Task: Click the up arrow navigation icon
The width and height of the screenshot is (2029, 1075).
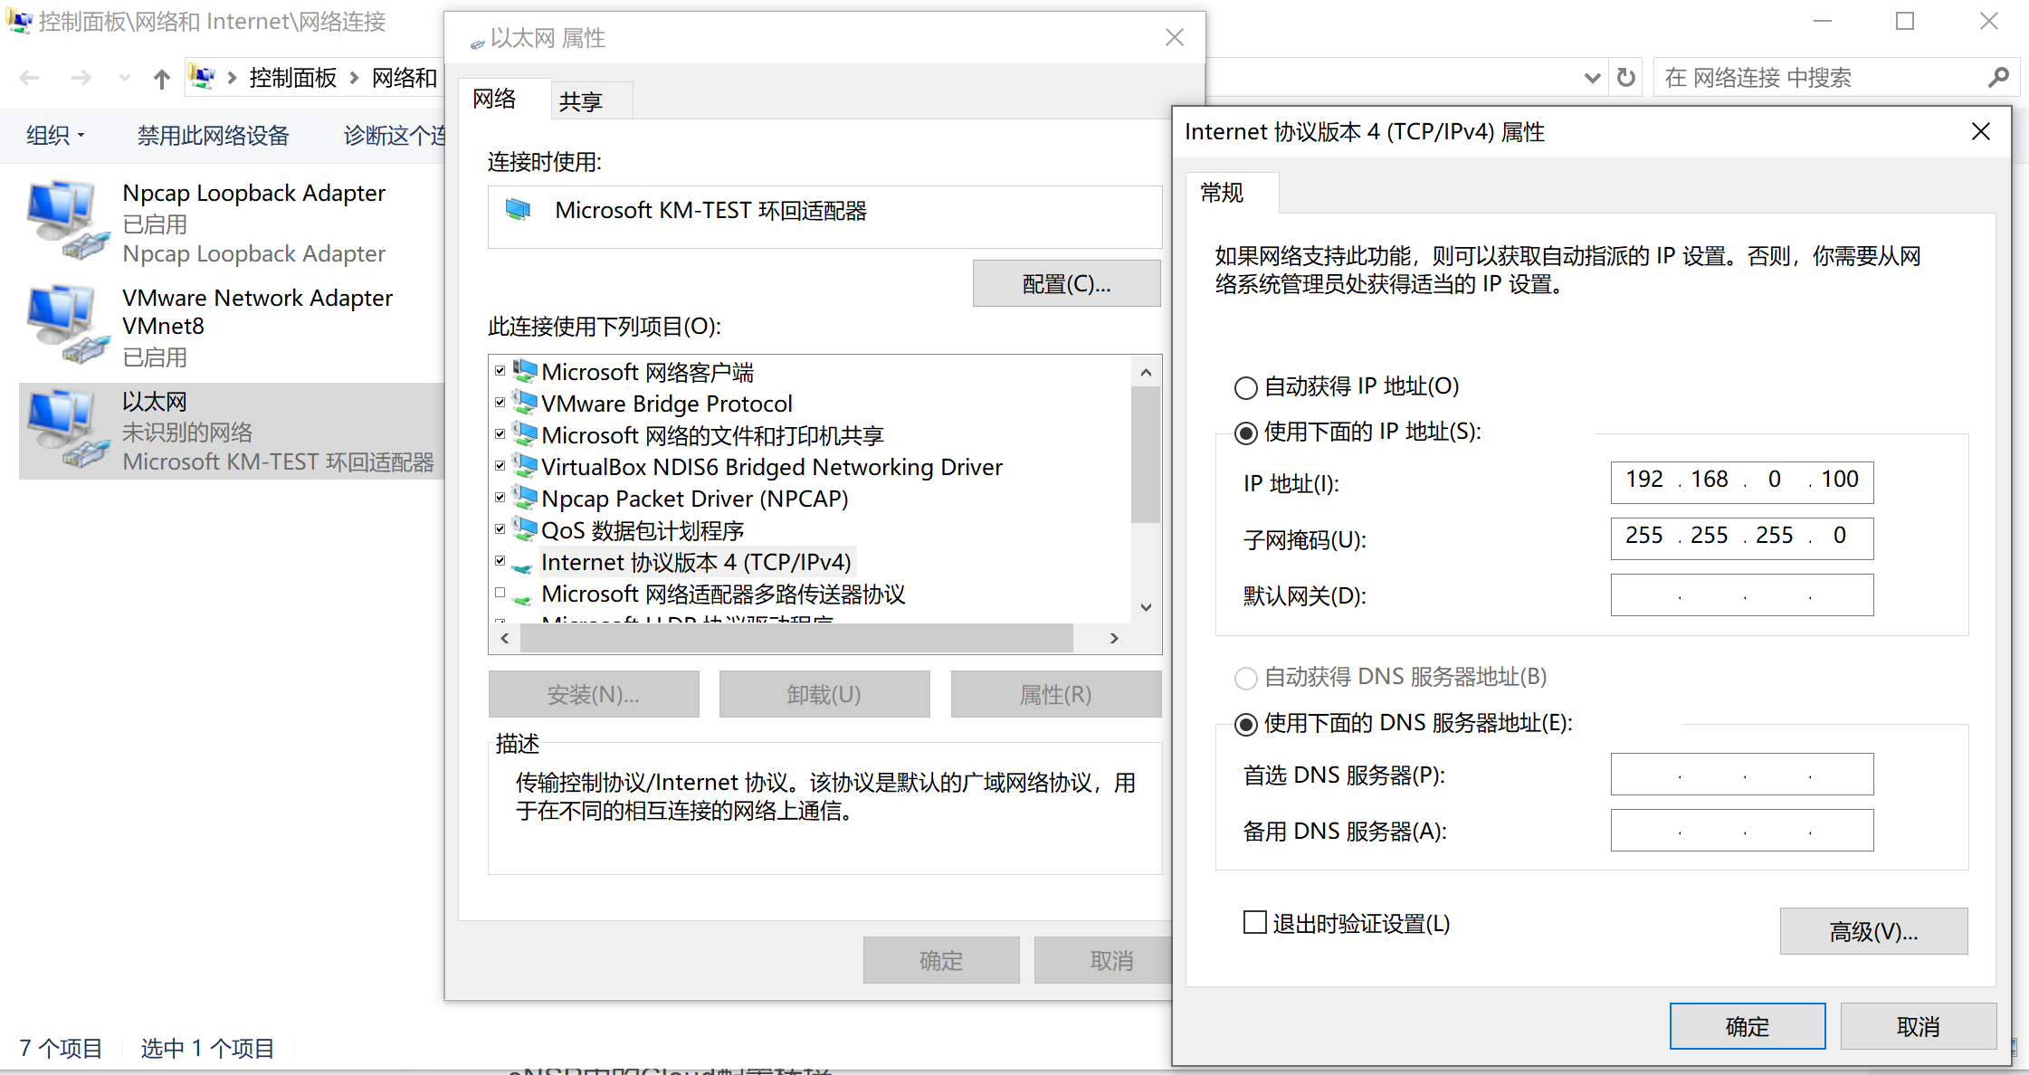Action: point(161,79)
